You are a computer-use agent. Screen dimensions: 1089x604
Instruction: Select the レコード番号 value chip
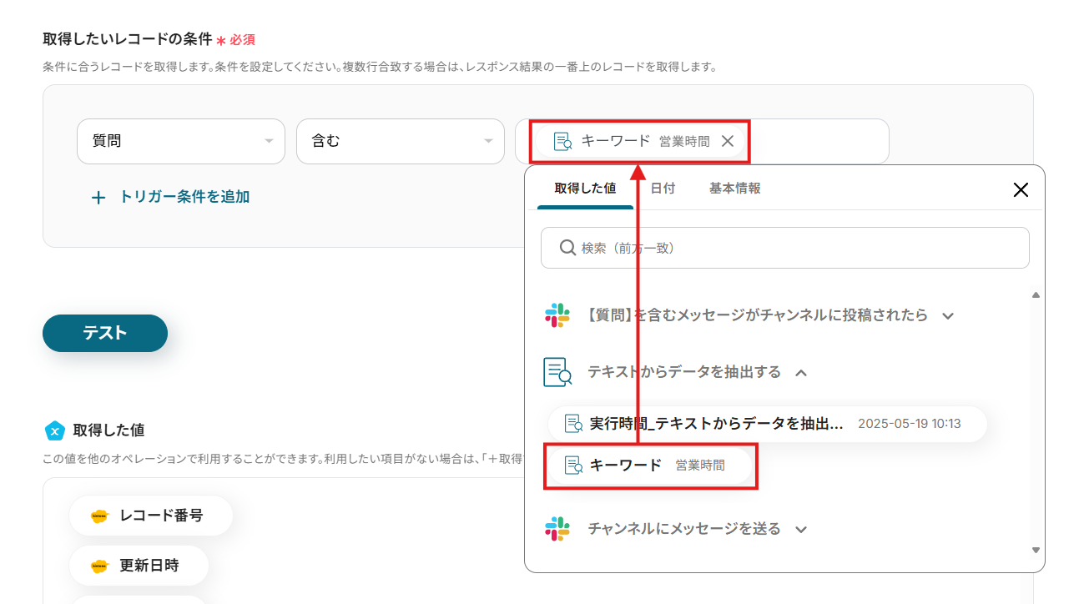[151, 516]
